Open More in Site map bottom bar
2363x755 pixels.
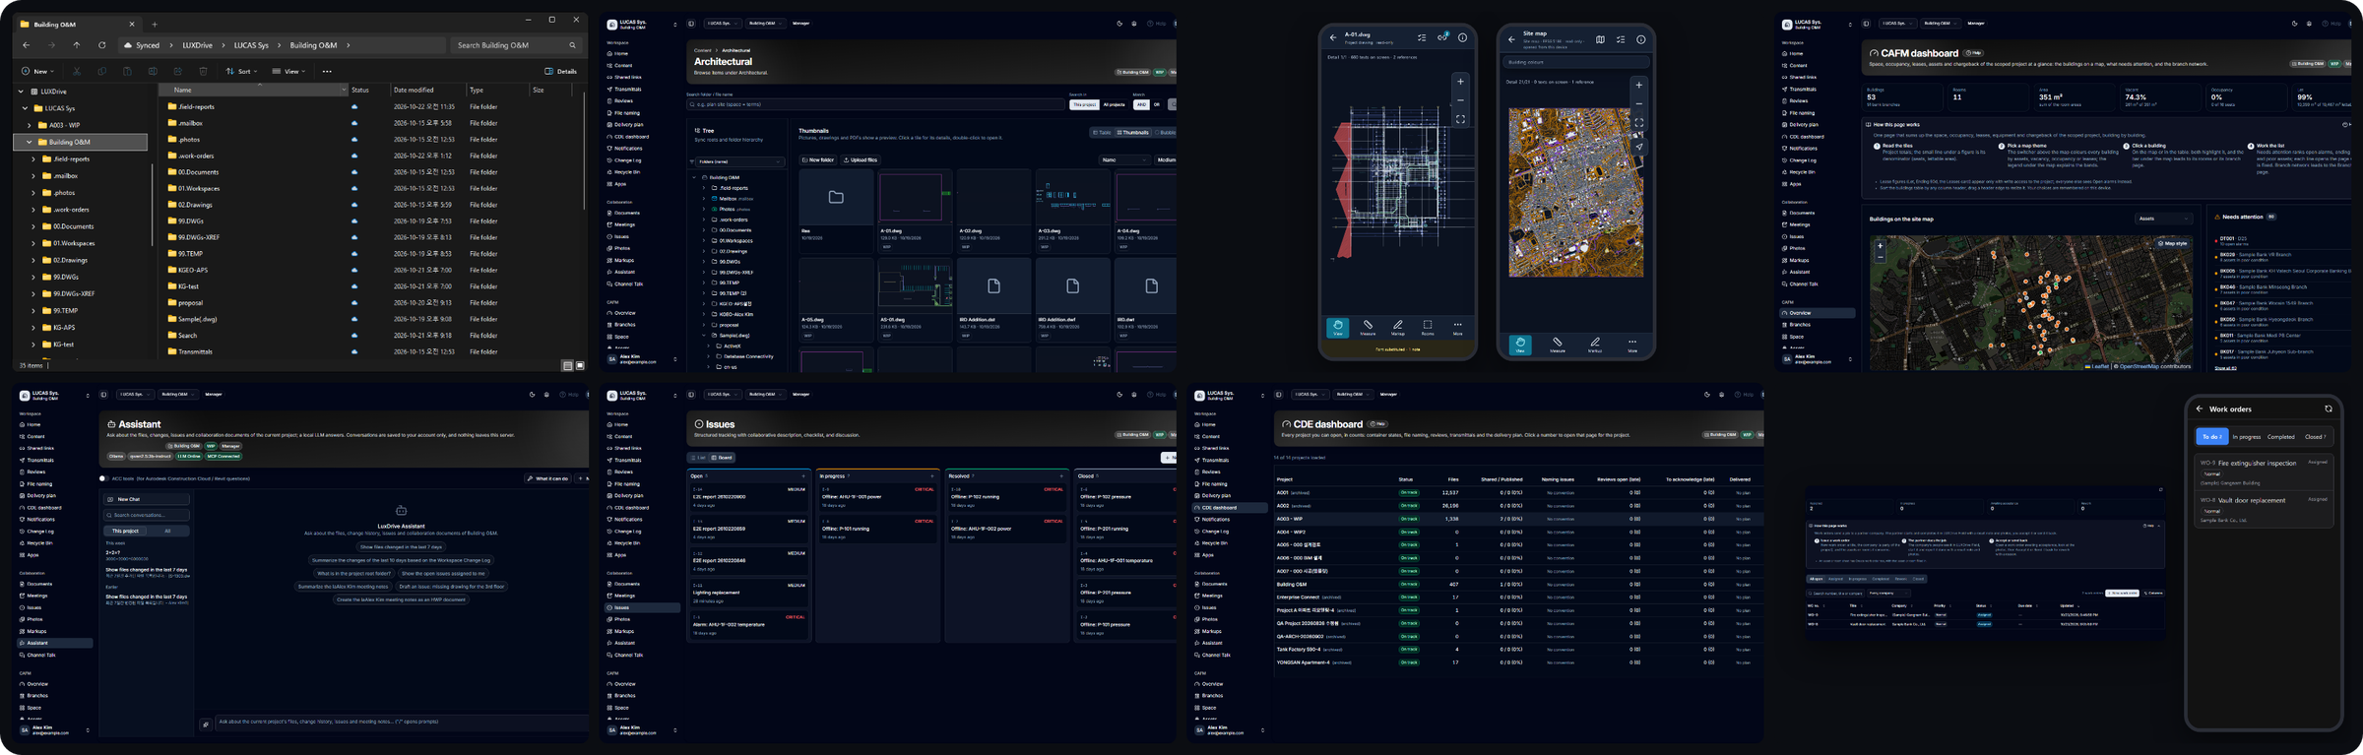[1631, 345]
